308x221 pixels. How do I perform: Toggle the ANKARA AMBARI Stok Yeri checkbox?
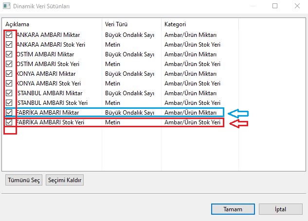(x=9, y=45)
